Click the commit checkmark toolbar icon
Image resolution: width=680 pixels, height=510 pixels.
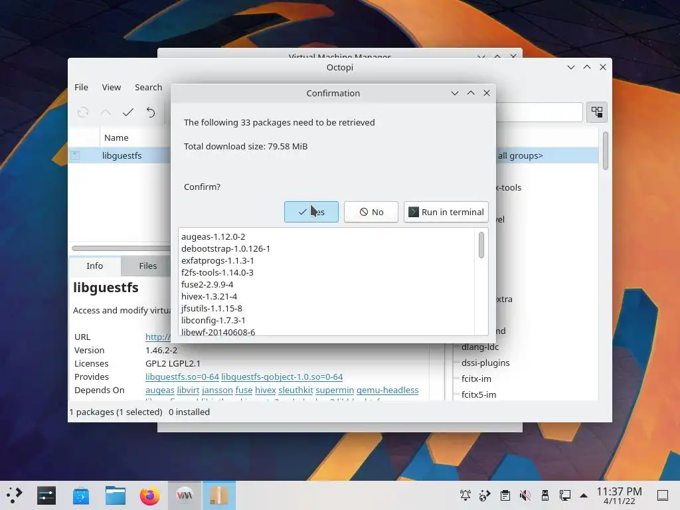click(x=128, y=113)
